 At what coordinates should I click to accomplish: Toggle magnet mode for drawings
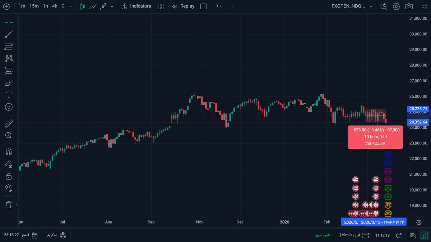[9, 152]
